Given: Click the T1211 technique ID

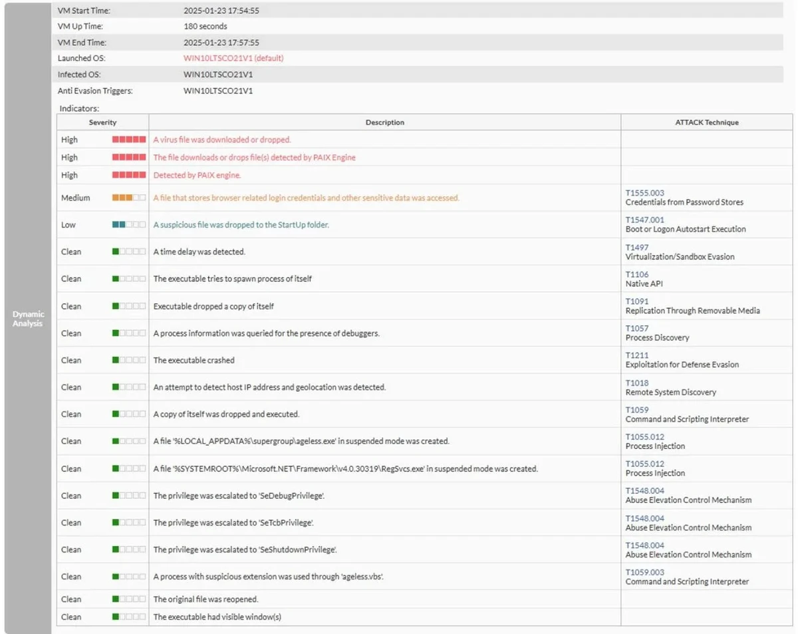Looking at the screenshot, I should (636, 355).
